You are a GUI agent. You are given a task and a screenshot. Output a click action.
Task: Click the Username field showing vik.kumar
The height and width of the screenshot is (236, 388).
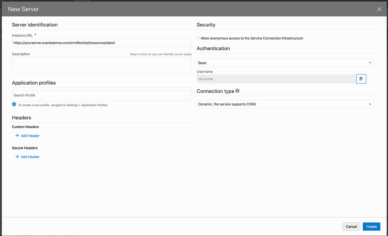275,79
